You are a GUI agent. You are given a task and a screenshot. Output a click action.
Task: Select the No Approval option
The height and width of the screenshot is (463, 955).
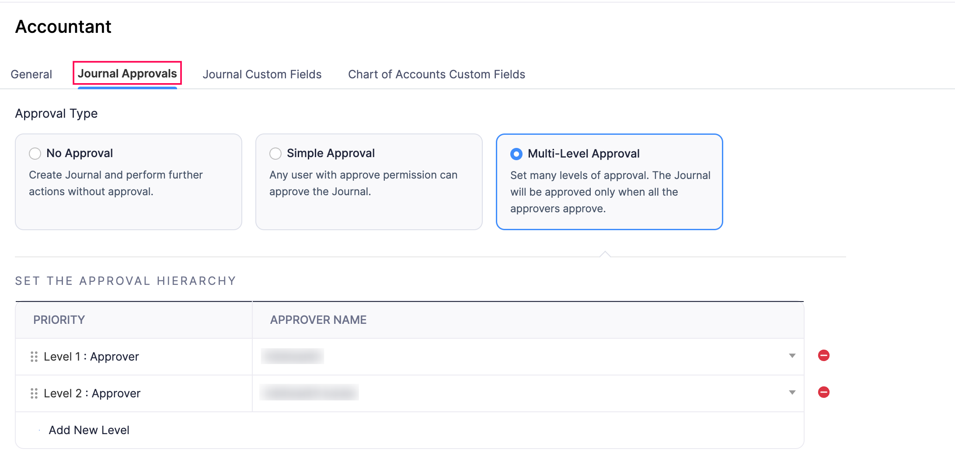(80, 154)
